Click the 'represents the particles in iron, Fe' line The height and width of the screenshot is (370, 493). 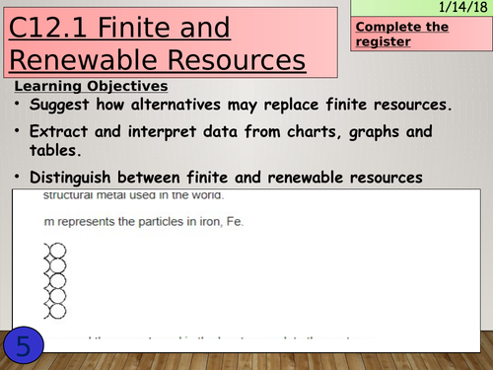(144, 222)
